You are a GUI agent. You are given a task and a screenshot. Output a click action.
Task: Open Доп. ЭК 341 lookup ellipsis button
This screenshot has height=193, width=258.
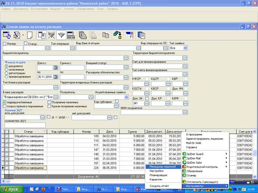coord(147,103)
